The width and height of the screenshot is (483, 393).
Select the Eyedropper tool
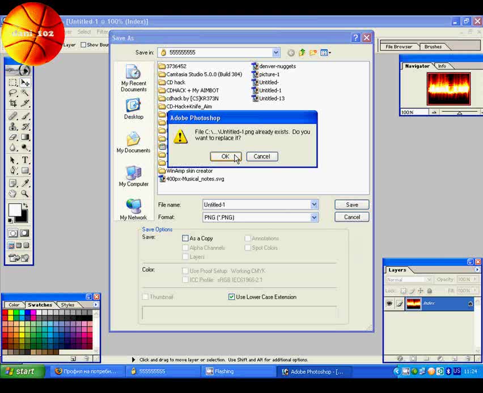(25, 183)
